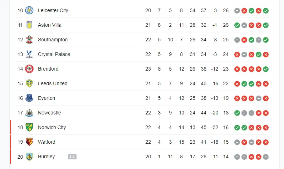Click the Brentford bee crest
Image resolution: width=284 pixels, height=169 pixels.
(29, 69)
